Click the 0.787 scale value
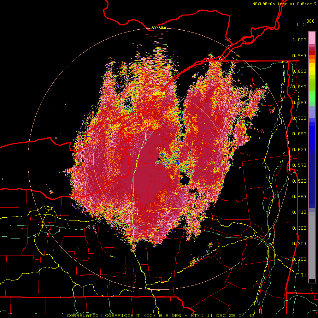Image resolution: width=318 pixels, height=318 pixels. click(x=299, y=102)
